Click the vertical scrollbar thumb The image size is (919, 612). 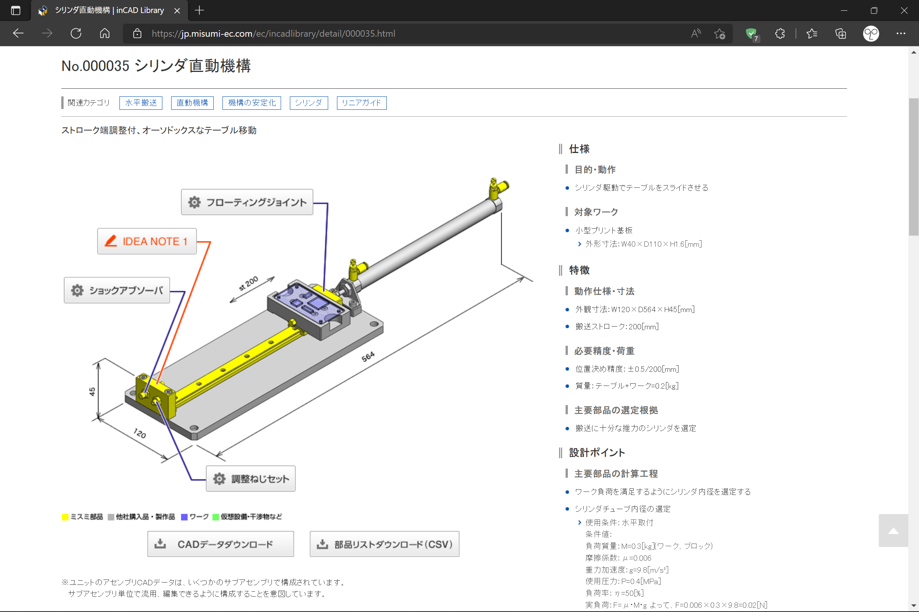click(x=914, y=167)
